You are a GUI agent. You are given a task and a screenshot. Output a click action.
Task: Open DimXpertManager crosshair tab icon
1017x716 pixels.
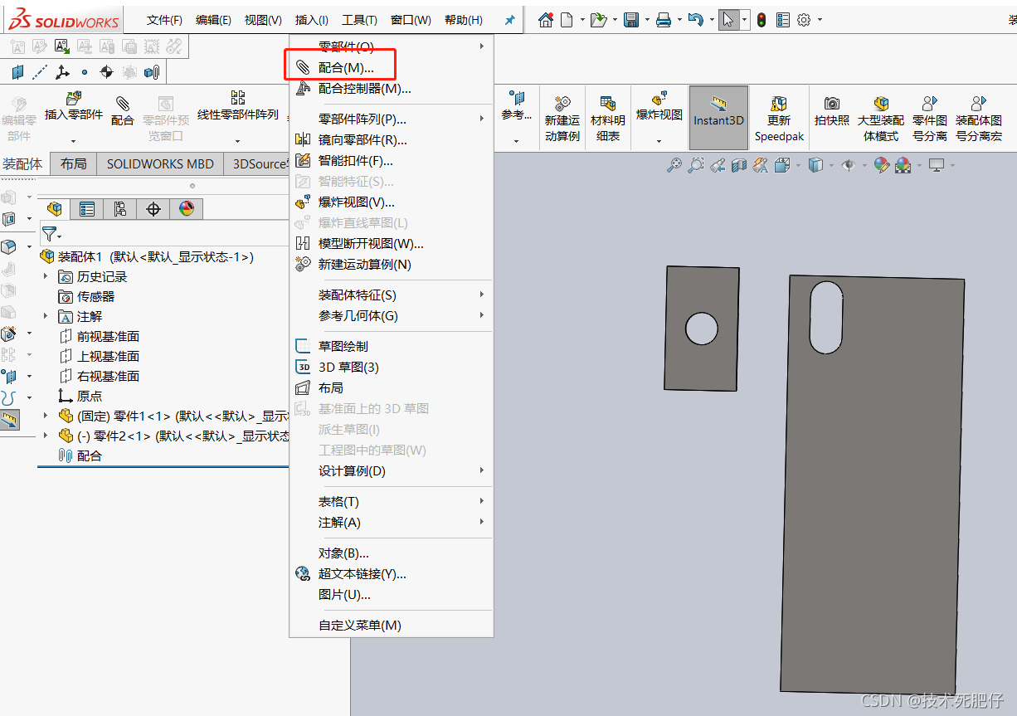153,209
